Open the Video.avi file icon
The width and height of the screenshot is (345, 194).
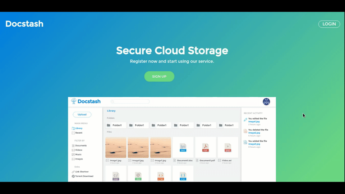[x=227, y=147]
